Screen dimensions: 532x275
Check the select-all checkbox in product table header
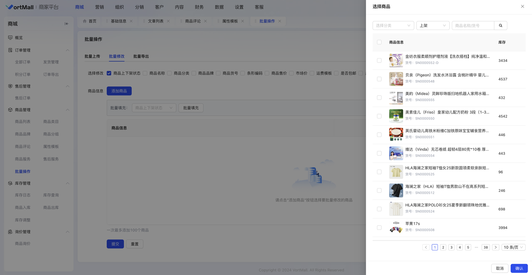pos(379,42)
